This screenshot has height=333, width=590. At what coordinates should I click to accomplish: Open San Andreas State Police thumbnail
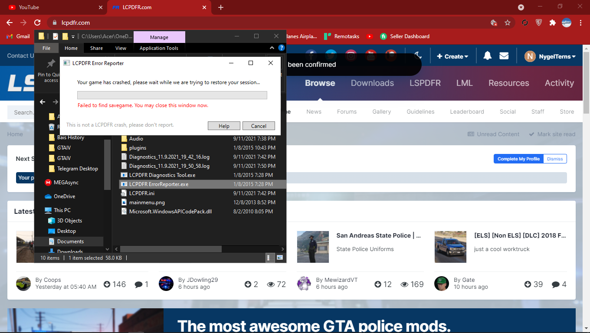(313, 247)
